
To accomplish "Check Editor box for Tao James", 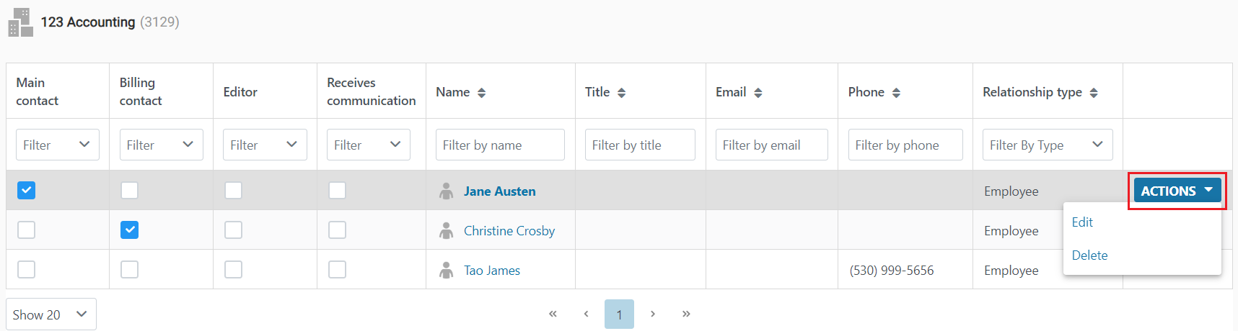I will click(x=233, y=269).
